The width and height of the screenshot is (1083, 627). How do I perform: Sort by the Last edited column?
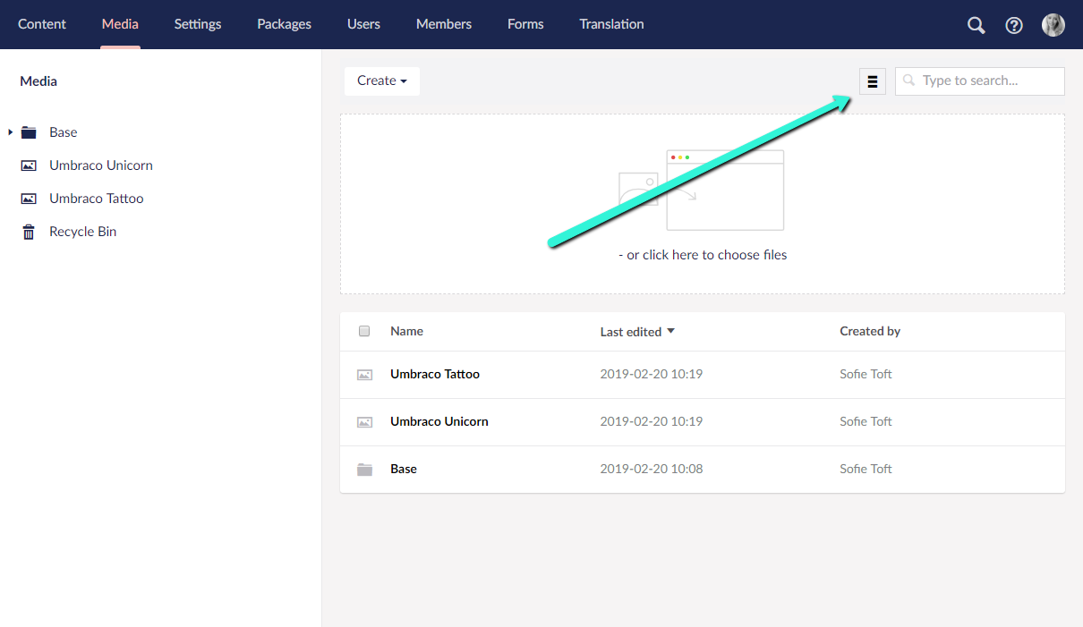click(637, 332)
